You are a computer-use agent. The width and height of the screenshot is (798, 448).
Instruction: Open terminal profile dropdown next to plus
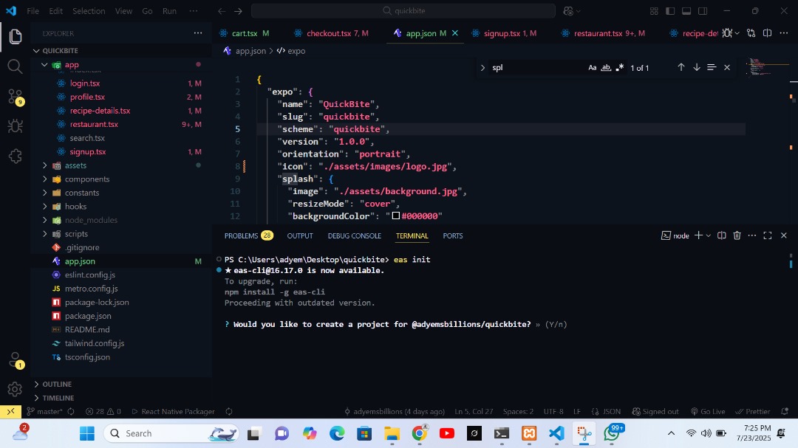click(x=706, y=235)
